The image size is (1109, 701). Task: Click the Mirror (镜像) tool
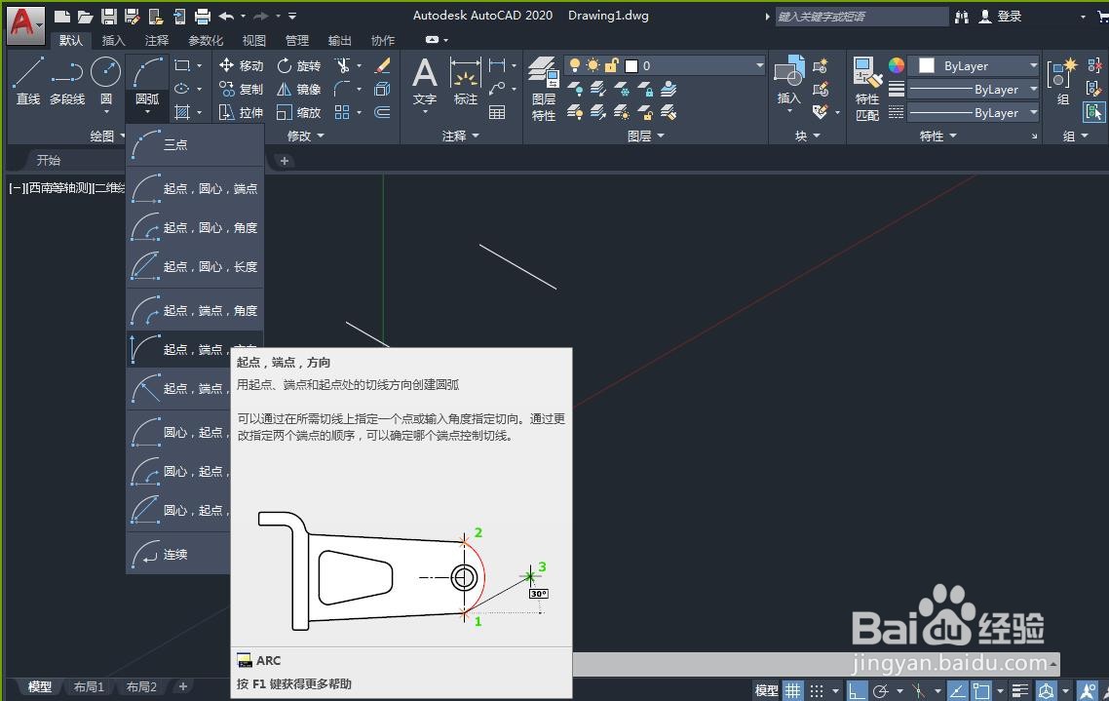coord(299,89)
